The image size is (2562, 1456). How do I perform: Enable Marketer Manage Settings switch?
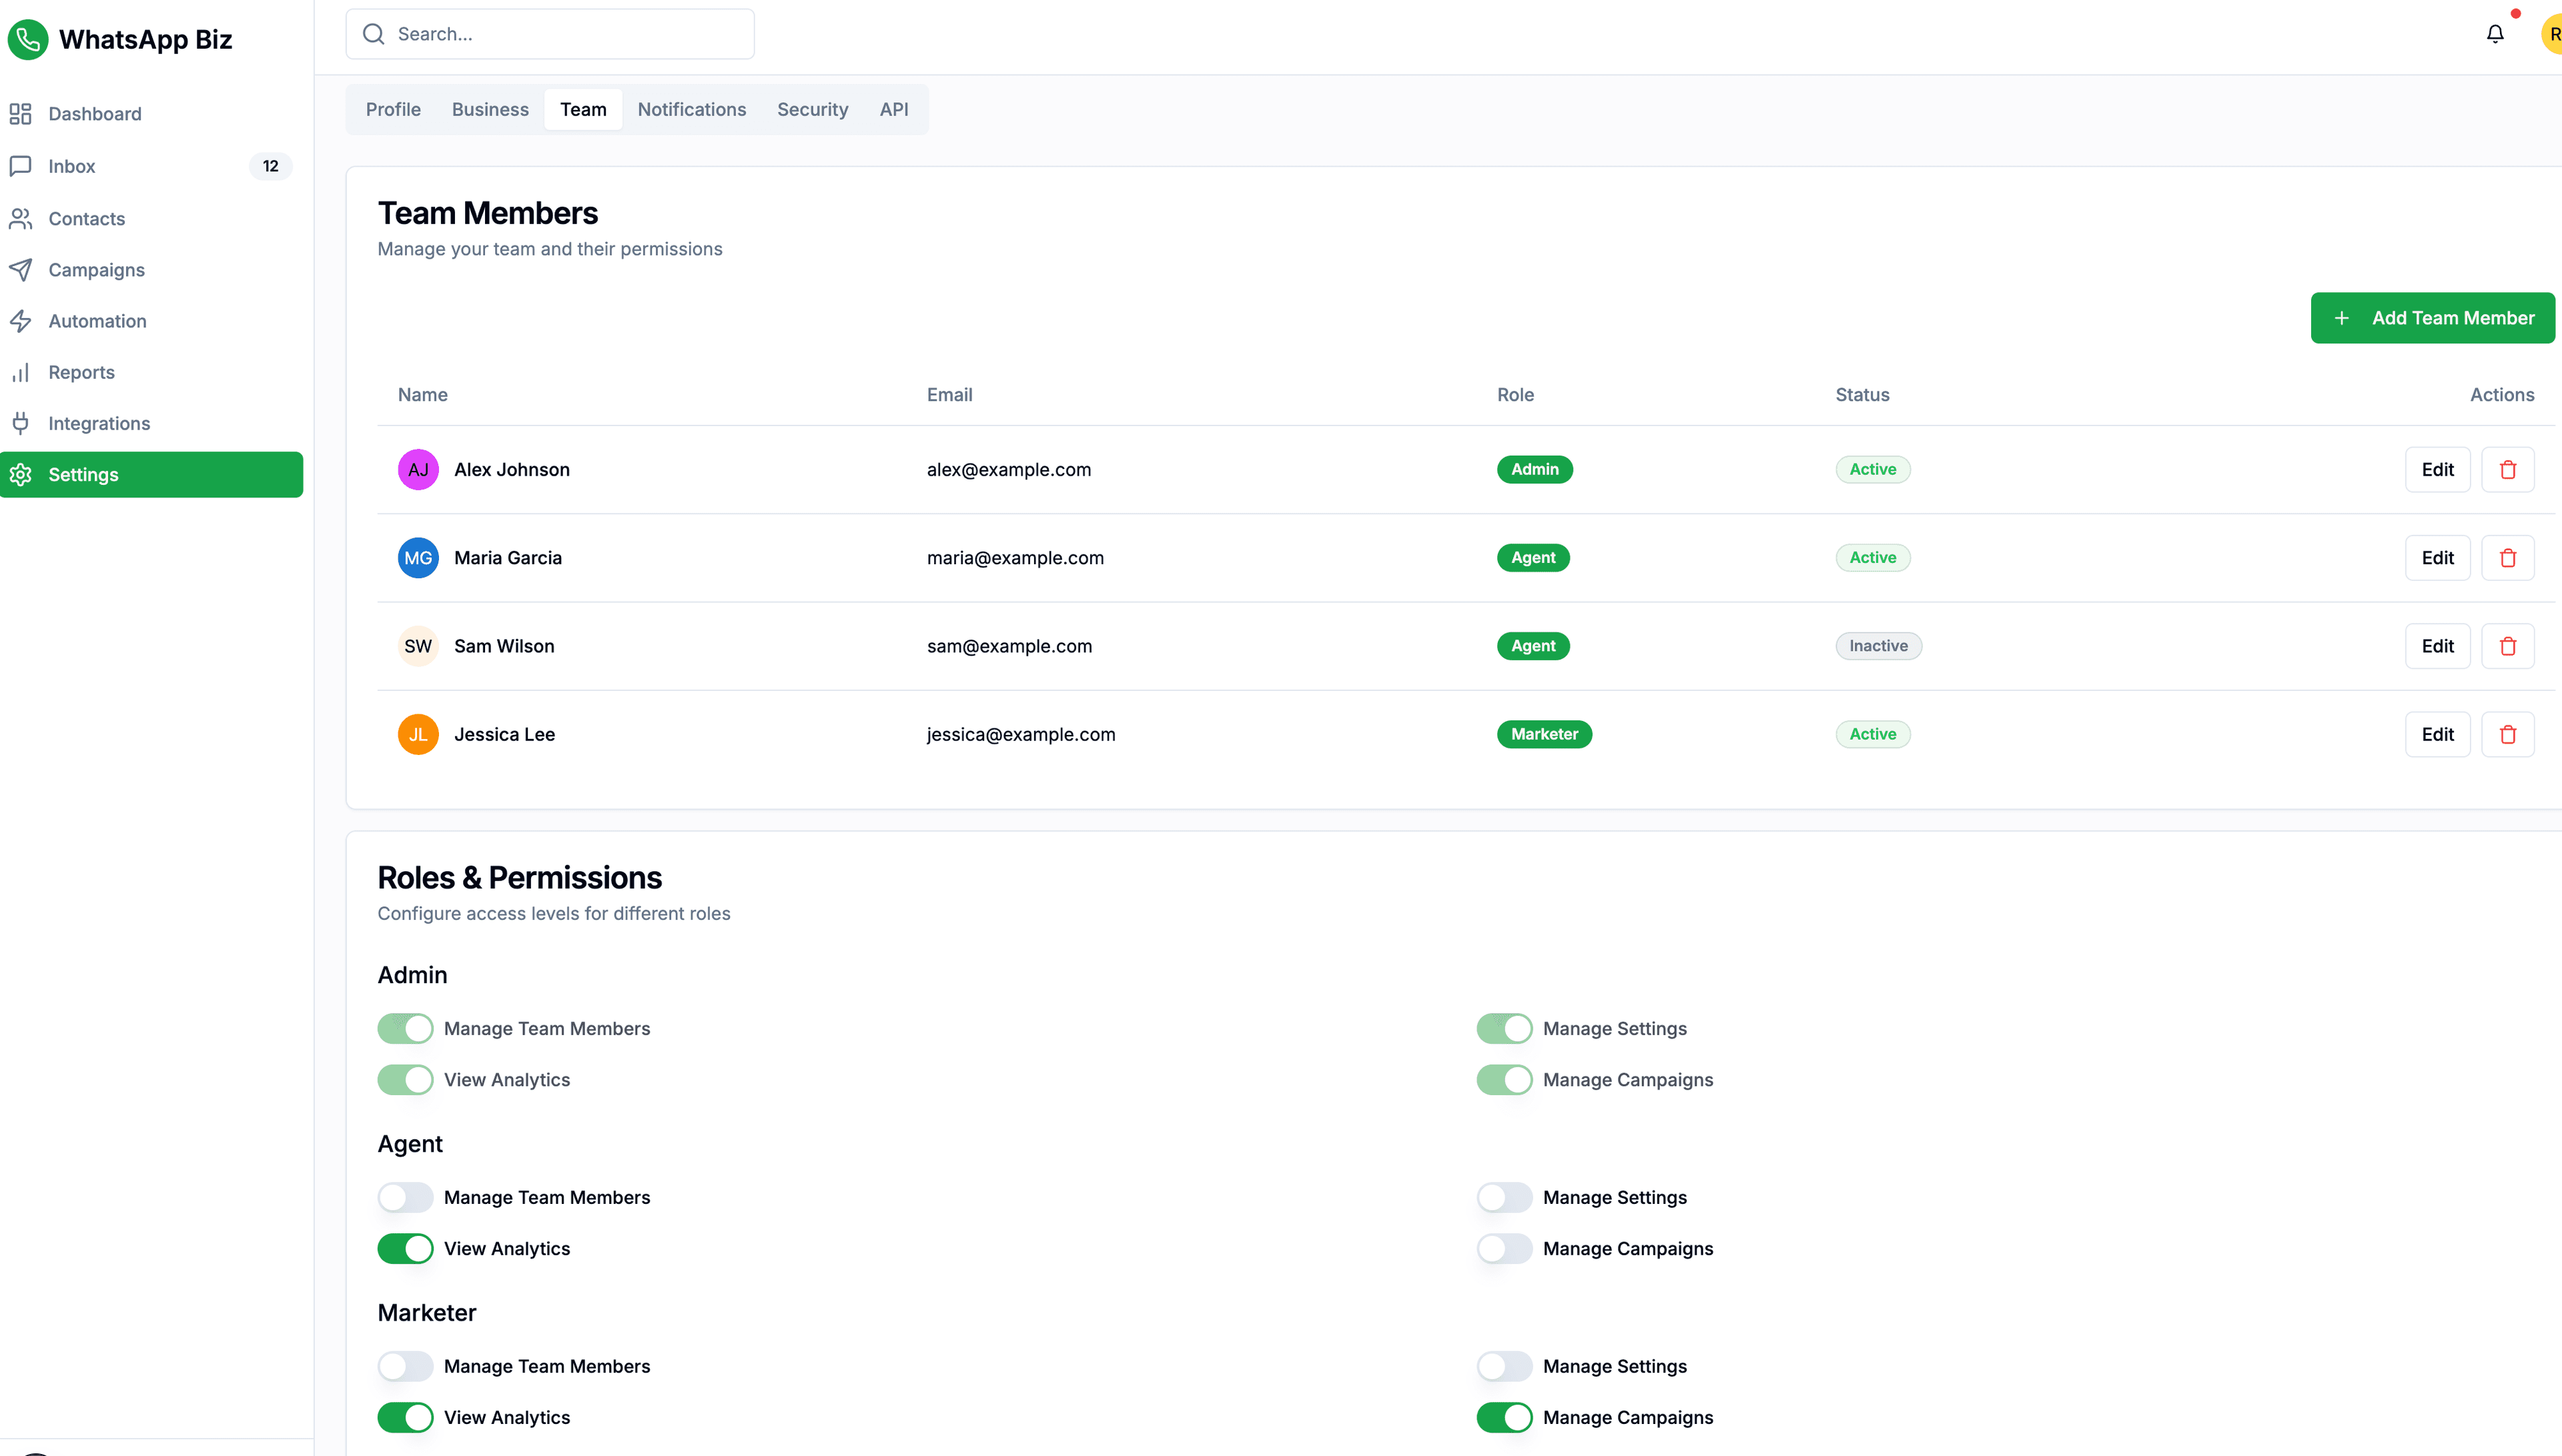1504,1367
